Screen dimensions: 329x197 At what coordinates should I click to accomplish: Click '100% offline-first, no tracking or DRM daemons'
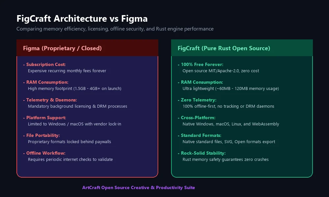(228, 106)
